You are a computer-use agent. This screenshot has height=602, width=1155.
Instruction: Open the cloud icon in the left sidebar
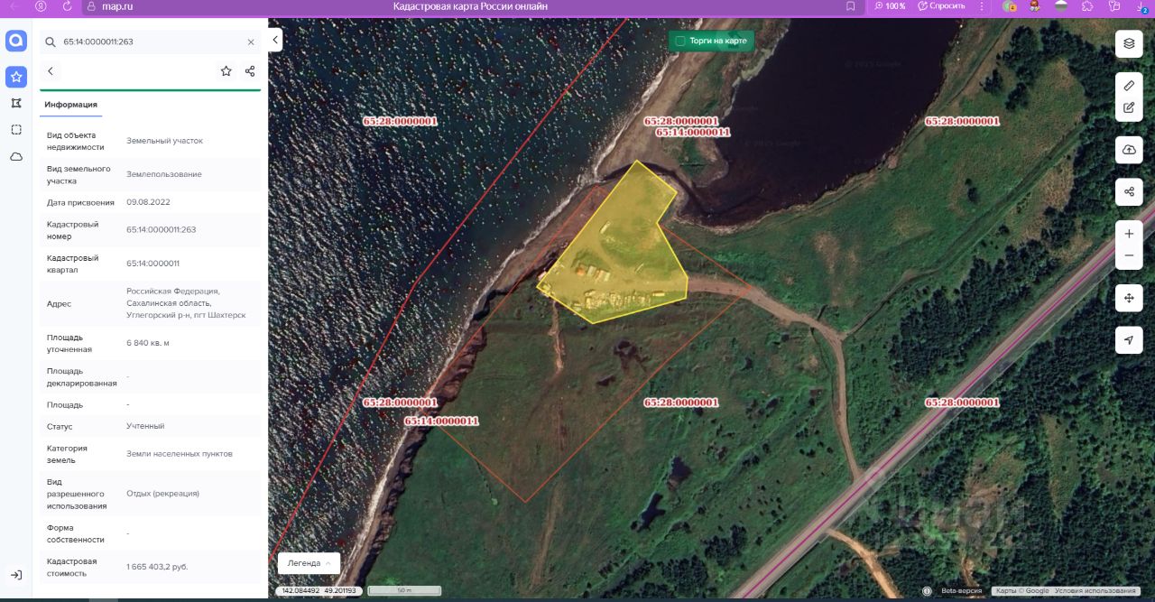(x=16, y=156)
